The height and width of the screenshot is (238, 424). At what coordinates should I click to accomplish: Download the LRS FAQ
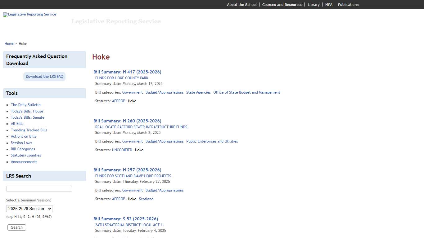(x=44, y=76)
